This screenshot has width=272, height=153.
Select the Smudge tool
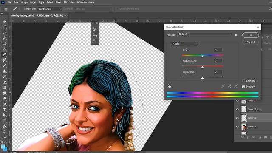pos(4,93)
